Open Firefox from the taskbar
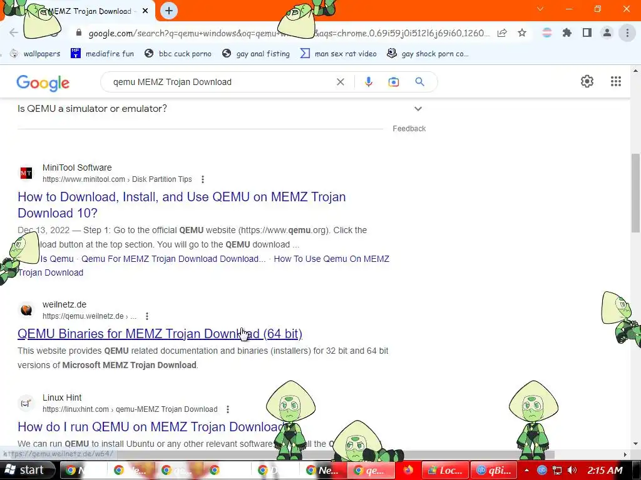The width and height of the screenshot is (641, 480). coord(408,470)
